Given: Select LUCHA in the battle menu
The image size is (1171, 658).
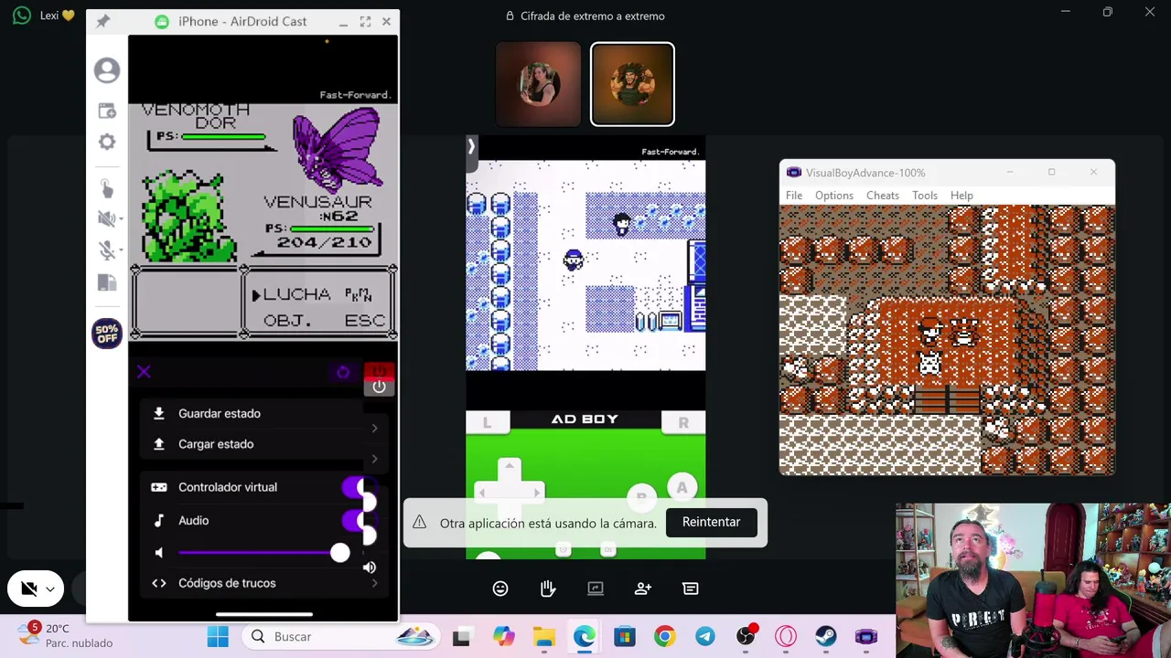Looking at the screenshot, I should 296,294.
